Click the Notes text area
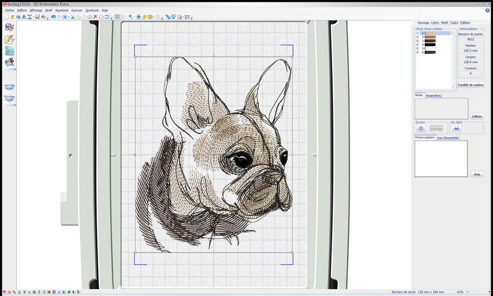The height and width of the screenshot is (296, 493). tap(441, 109)
